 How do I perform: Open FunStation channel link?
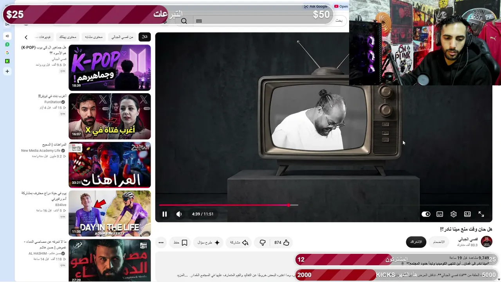click(x=52, y=102)
